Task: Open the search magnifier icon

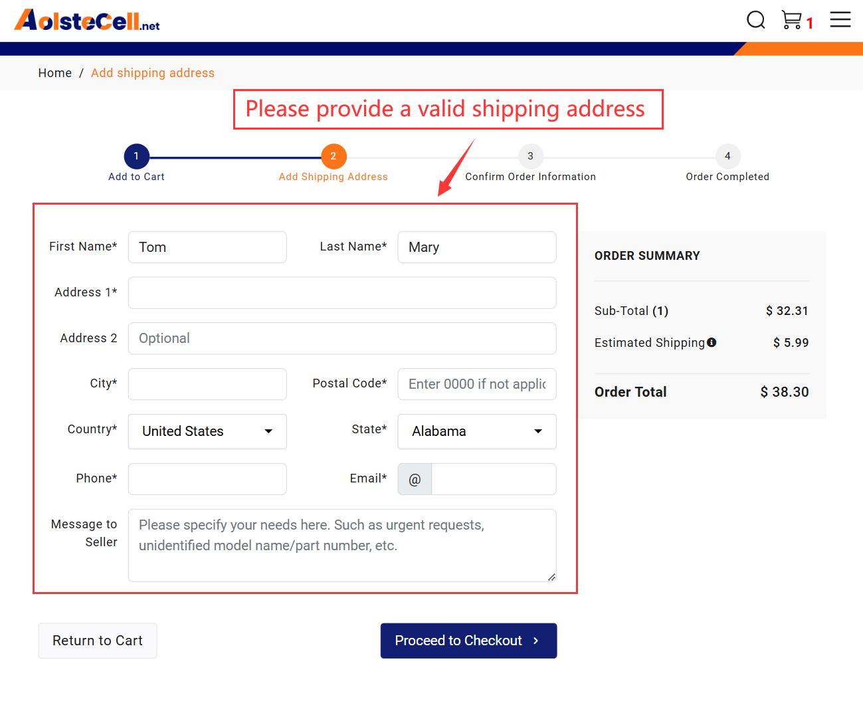Action: click(x=756, y=20)
